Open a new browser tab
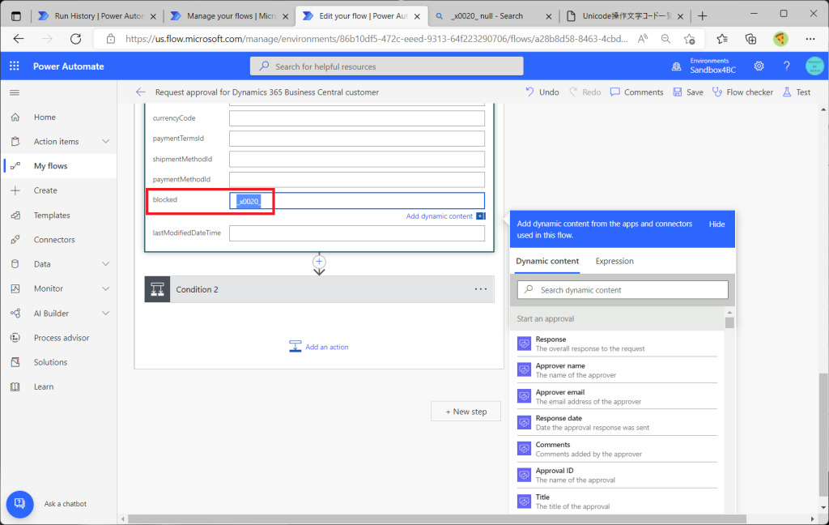The height and width of the screenshot is (525, 829). coord(702,16)
